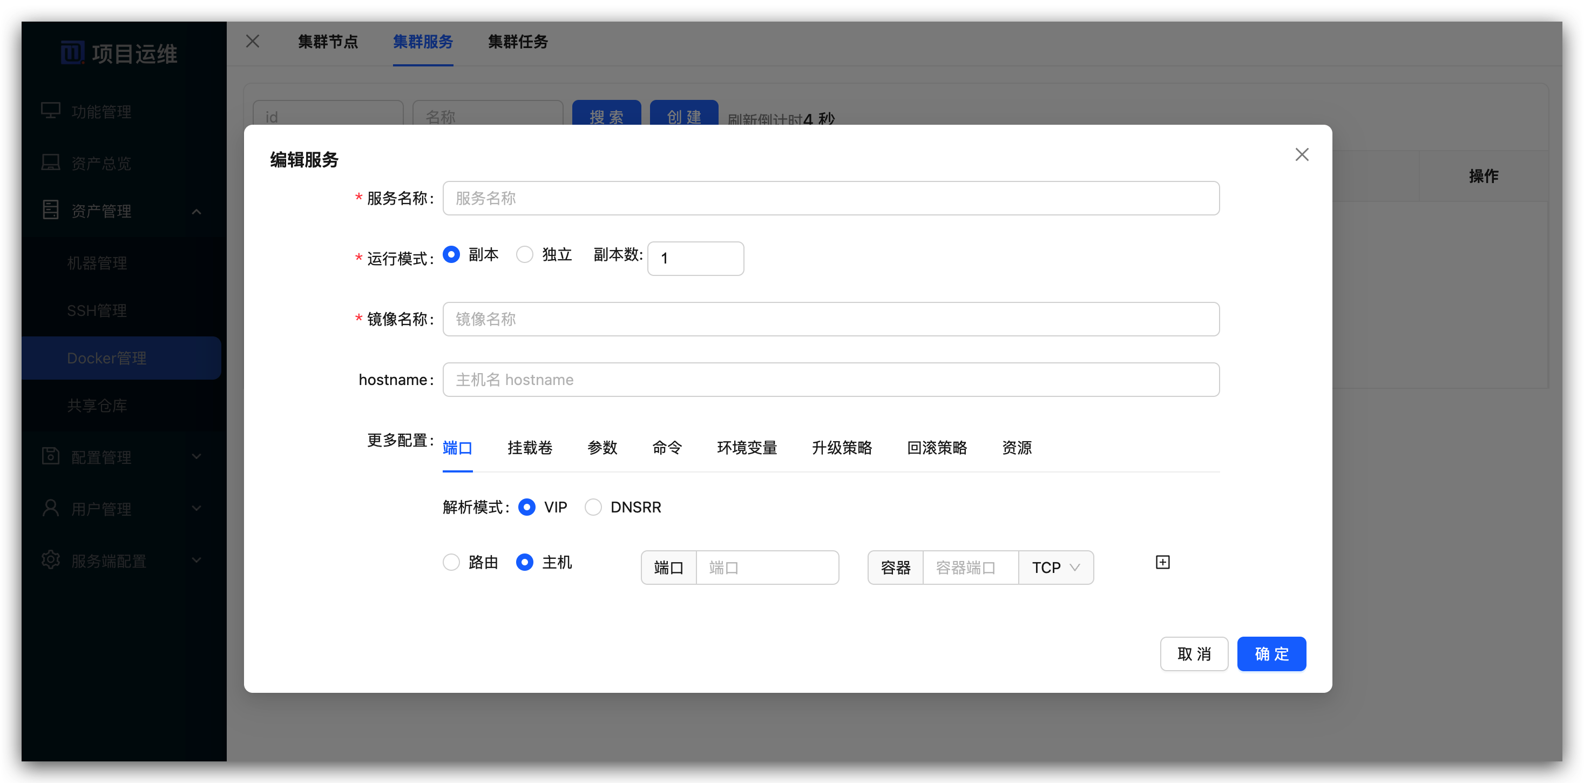The height and width of the screenshot is (783, 1584).
Task: Open the 挂载卷 configuration tab
Action: pos(530,448)
